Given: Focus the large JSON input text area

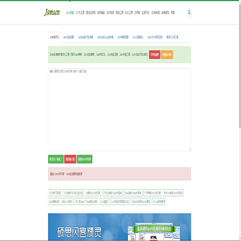Looking at the screenshot, I should 119,110.
